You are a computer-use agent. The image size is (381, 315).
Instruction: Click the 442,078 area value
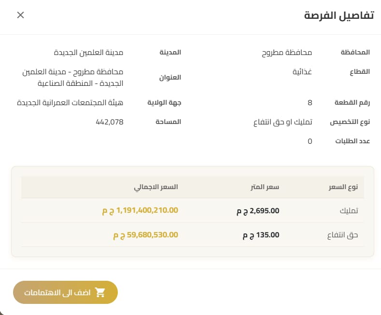(x=110, y=122)
